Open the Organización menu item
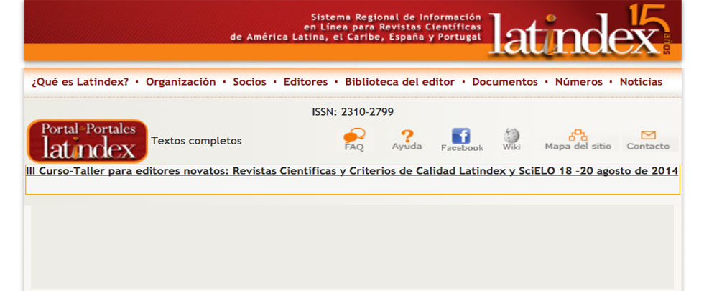This screenshot has height=291, width=704. pos(180,82)
